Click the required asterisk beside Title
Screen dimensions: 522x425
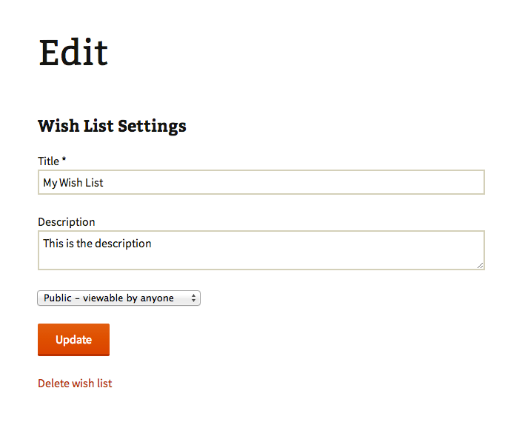click(64, 160)
